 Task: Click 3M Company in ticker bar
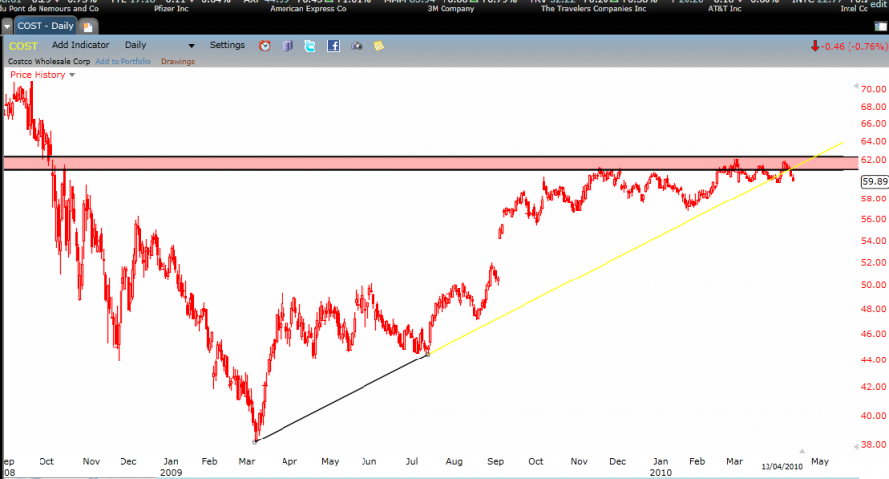click(450, 9)
